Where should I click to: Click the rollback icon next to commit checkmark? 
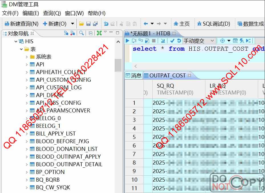(179, 41)
